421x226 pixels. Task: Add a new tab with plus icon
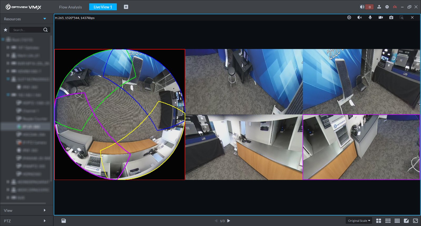[126, 7]
